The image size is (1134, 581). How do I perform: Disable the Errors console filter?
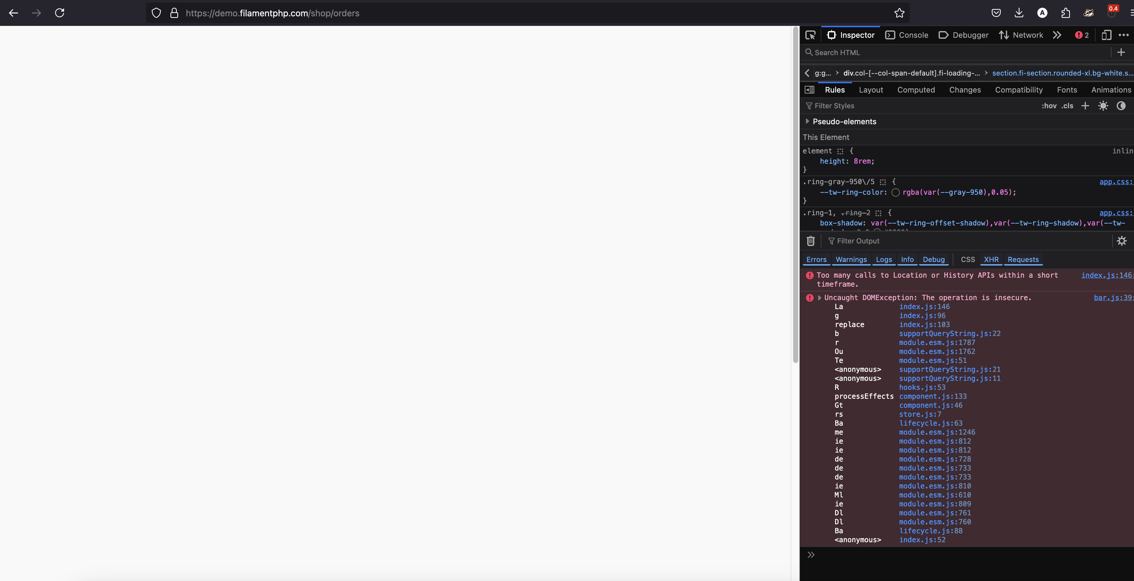tap(816, 260)
